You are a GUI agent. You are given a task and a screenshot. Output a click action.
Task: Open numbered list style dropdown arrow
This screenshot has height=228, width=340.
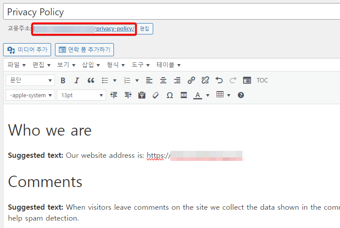pyautogui.click(x=137, y=81)
